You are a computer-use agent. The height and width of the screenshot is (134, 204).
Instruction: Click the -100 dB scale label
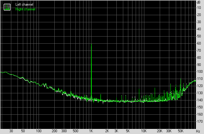point(200,72)
